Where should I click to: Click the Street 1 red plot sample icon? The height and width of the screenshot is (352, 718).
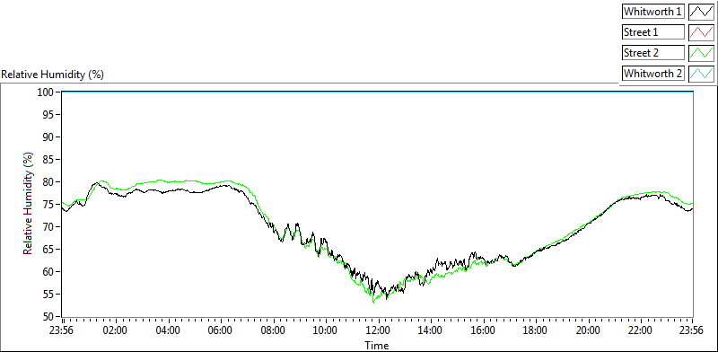701,32
